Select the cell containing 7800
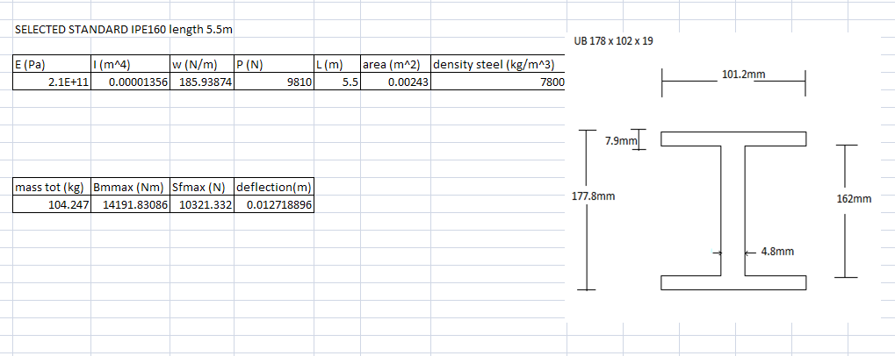This screenshot has width=895, height=356. coord(498,82)
